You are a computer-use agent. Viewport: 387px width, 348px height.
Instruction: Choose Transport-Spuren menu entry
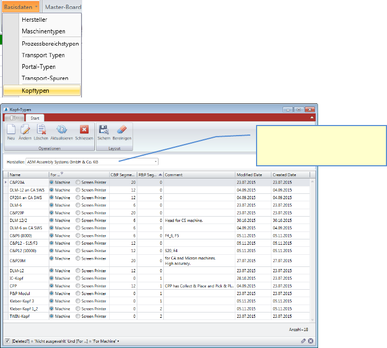(x=45, y=78)
